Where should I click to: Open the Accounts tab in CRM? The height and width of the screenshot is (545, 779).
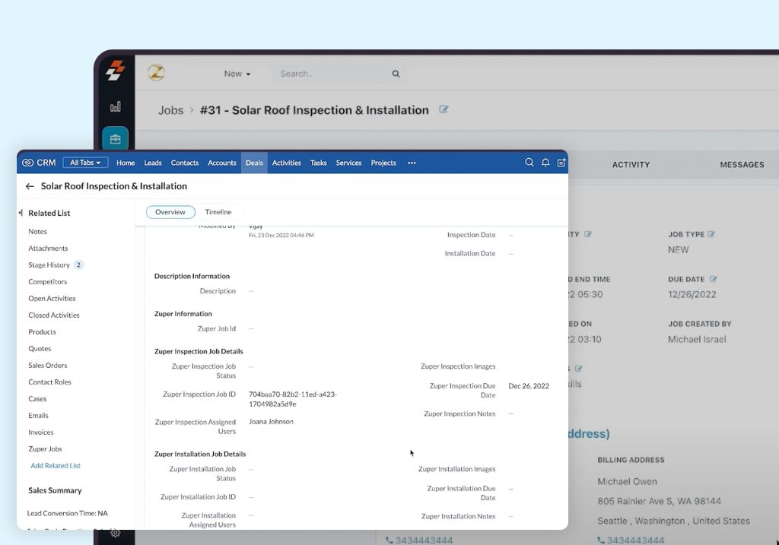tap(222, 163)
